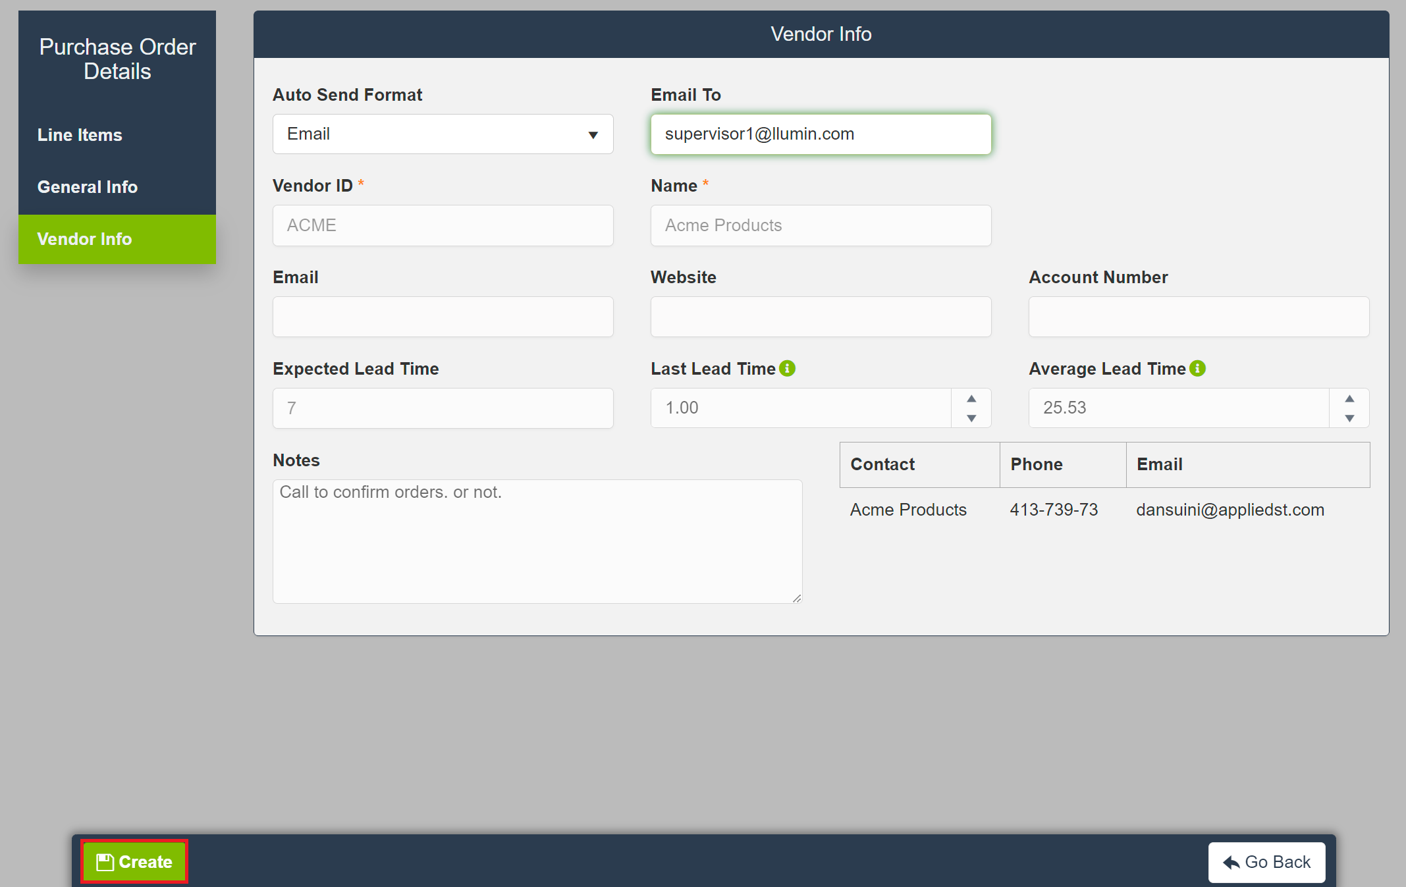Click the Average Lead Time info icon
The height and width of the screenshot is (887, 1406).
click(x=1198, y=369)
